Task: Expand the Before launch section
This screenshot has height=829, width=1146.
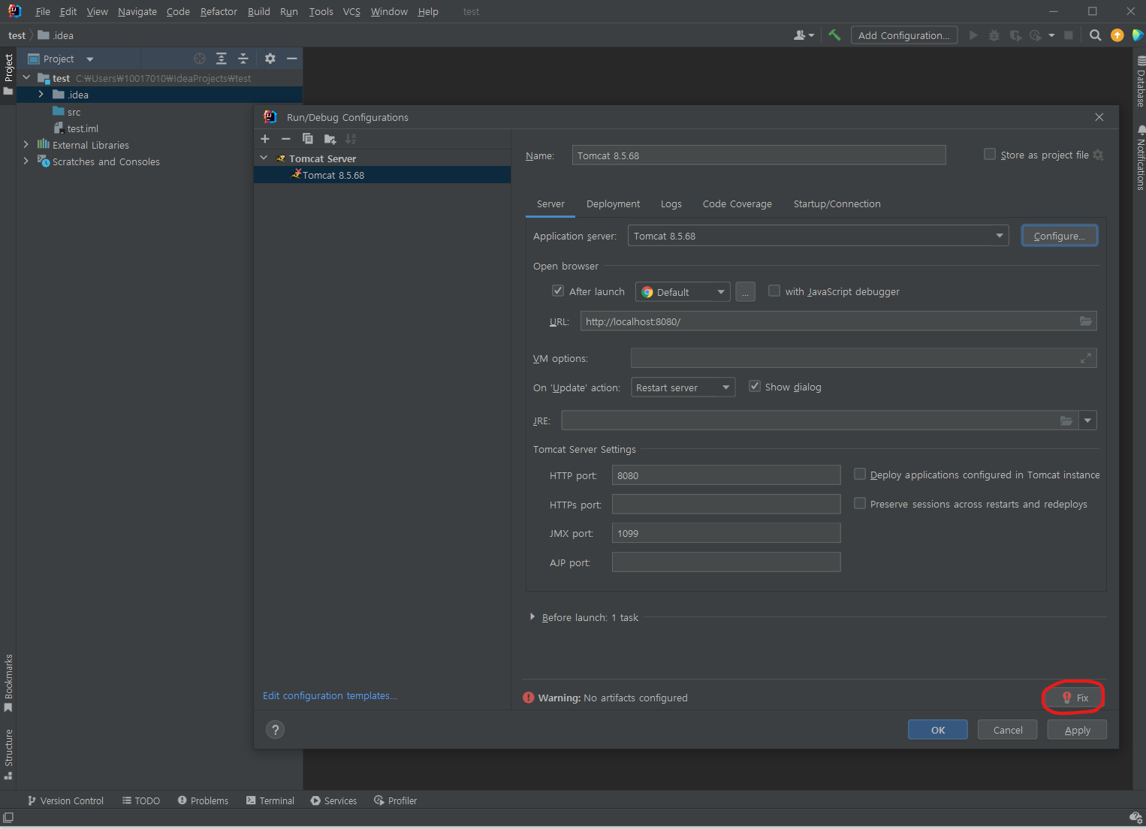Action: [x=532, y=616]
